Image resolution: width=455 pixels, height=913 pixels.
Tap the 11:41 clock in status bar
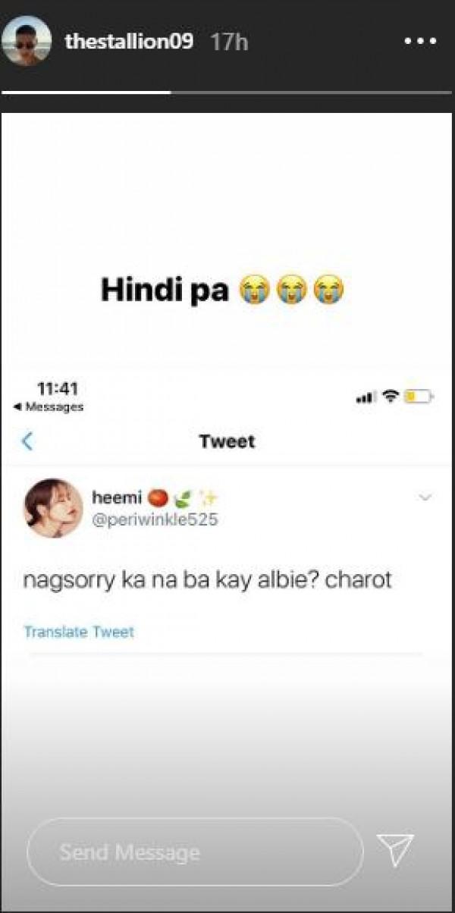pos(58,388)
